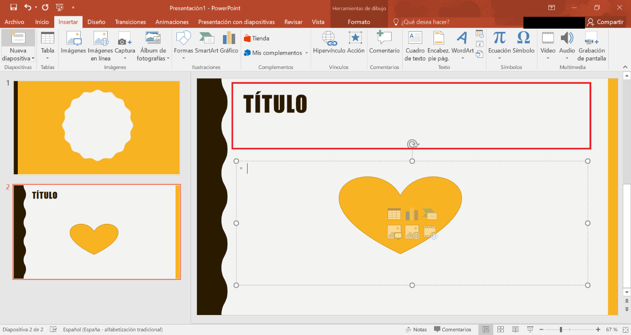Insert a Hipervínculo
The height and width of the screenshot is (335, 631).
point(329,42)
